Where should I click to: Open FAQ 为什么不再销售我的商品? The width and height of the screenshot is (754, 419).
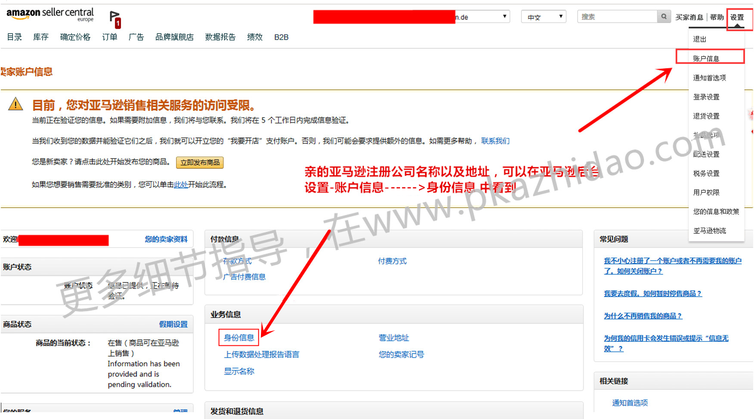[x=643, y=316]
